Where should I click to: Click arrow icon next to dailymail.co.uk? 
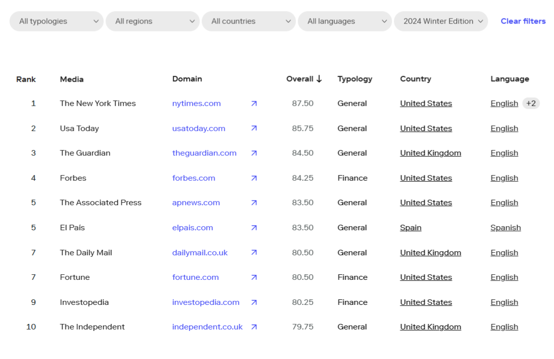[x=254, y=253]
